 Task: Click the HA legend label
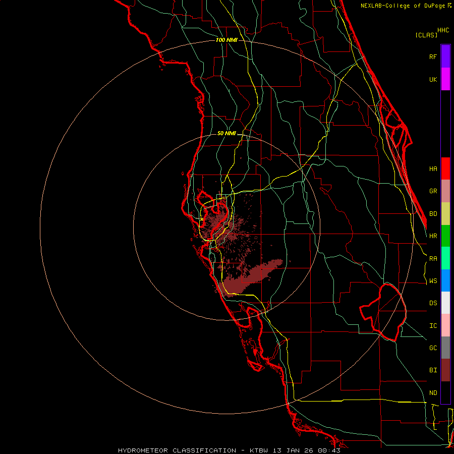coord(433,168)
